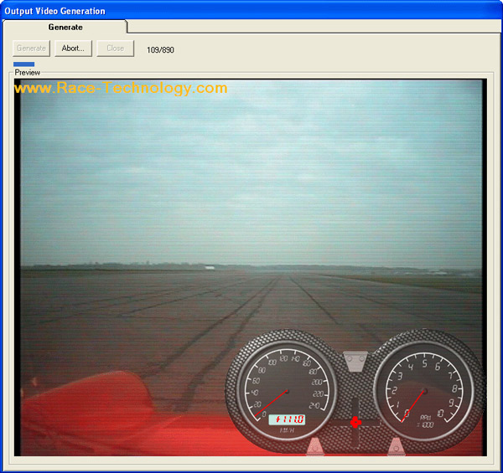The height and width of the screenshot is (473, 503).
Task: Switch to the Generate tab
Action: (65, 28)
